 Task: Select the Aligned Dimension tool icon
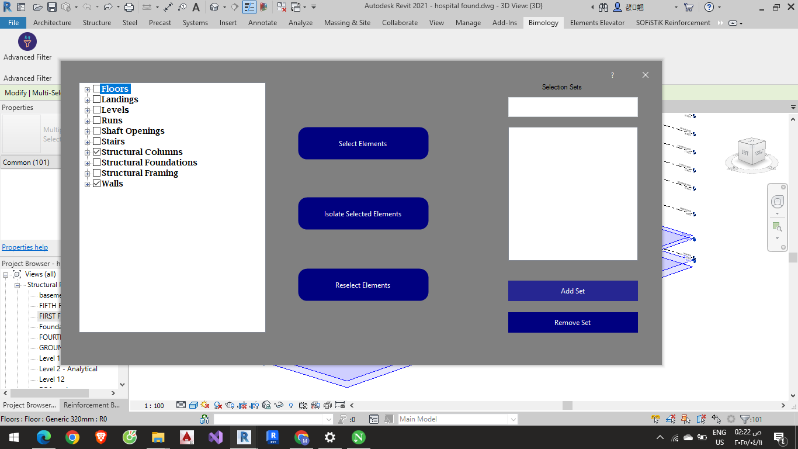pyautogui.click(x=168, y=7)
